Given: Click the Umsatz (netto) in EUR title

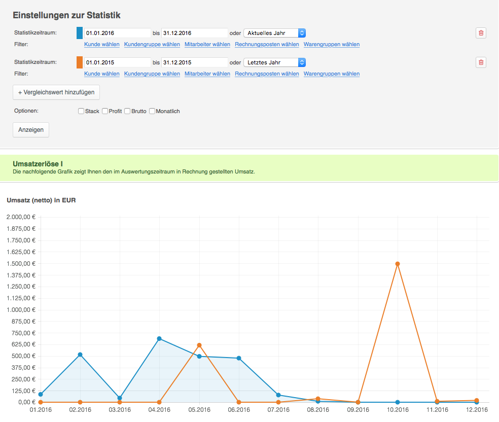Looking at the screenshot, I should click(42, 200).
